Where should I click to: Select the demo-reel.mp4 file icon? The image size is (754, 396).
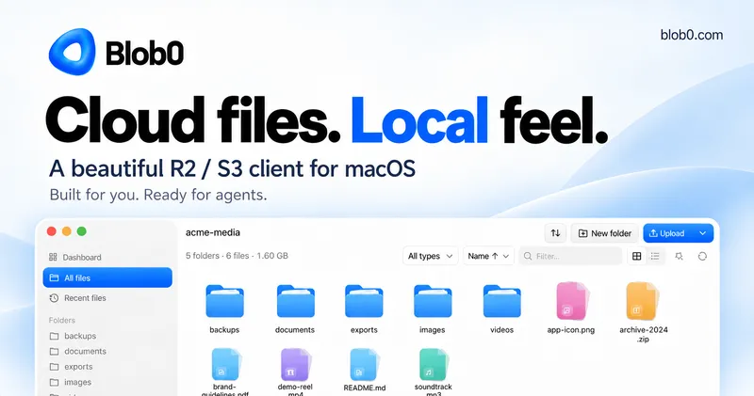tap(295, 365)
